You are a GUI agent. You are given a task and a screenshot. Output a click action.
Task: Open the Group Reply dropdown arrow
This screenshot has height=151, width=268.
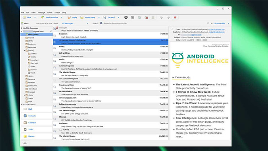[99, 17]
